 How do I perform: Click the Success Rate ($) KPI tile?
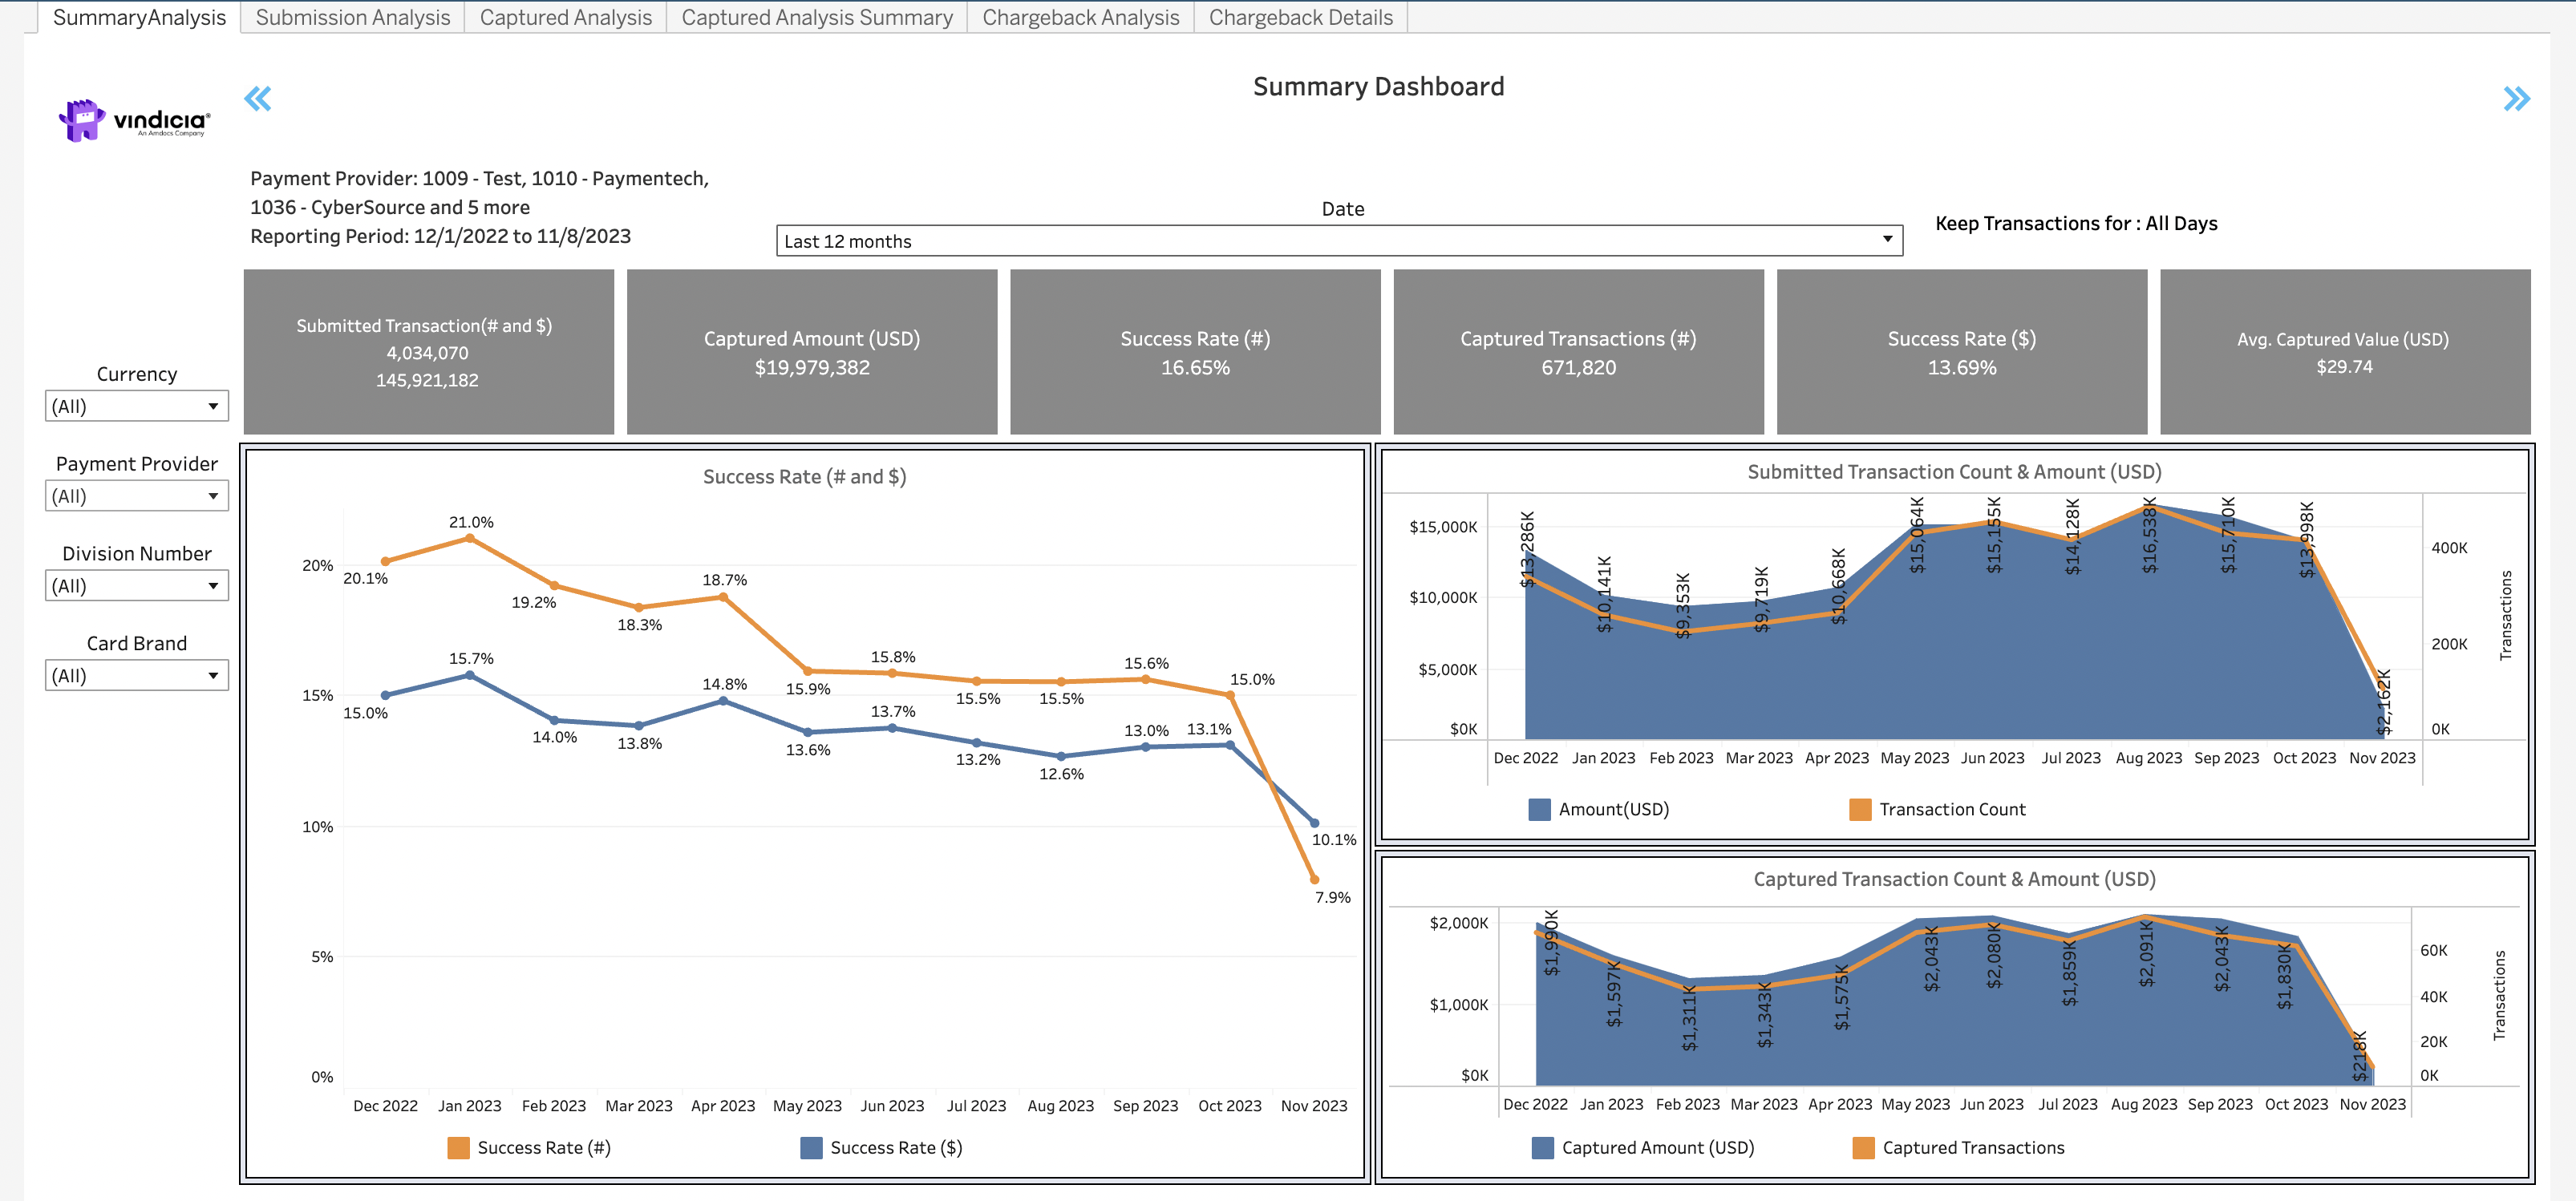tap(1962, 352)
